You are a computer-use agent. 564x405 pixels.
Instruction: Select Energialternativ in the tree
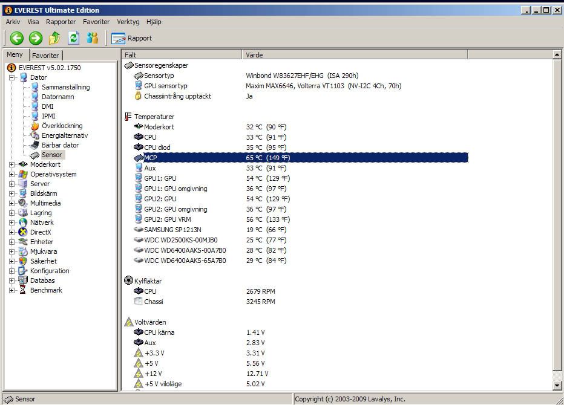click(x=64, y=135)
